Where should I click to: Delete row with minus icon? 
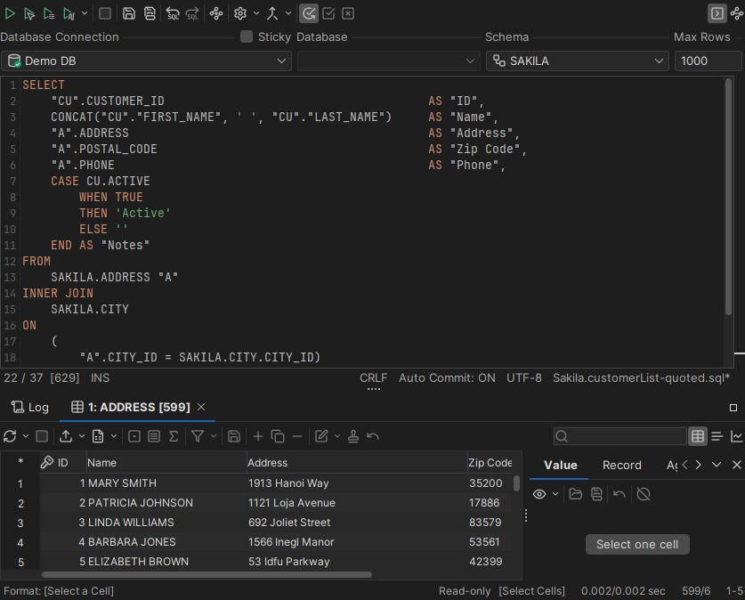(297, 436)
